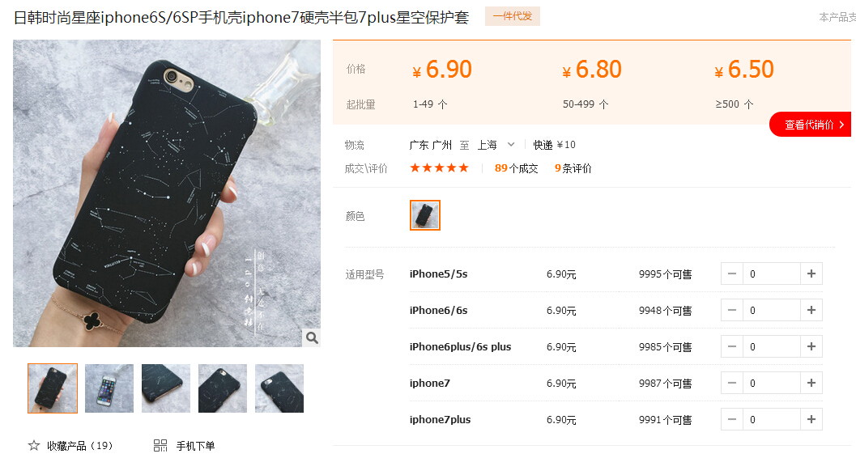
Task: Click the 一件代发 tag beside title
Action: coord(512,16)
